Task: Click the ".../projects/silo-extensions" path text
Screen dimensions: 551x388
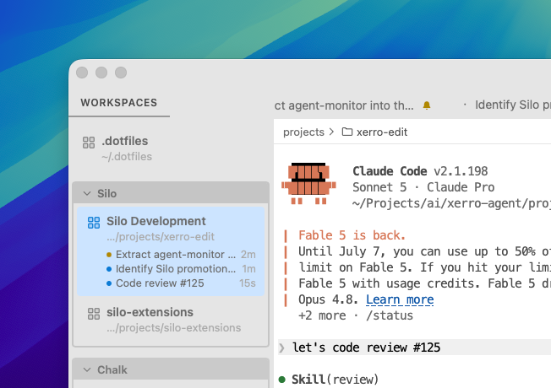Action: click(174, 327)
